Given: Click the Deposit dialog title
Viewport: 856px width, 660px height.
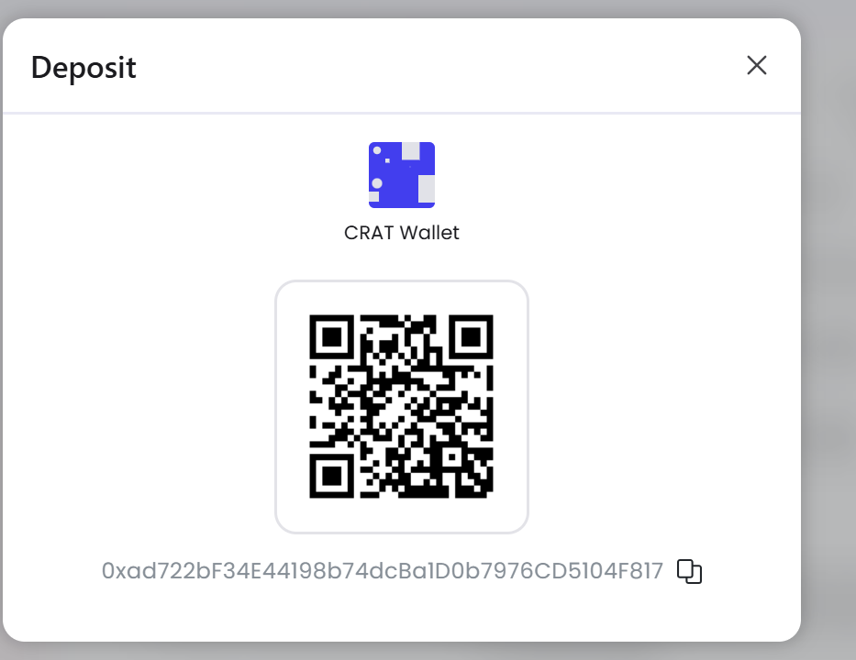Looking at the screenshot, I should [x=83, y=68].
